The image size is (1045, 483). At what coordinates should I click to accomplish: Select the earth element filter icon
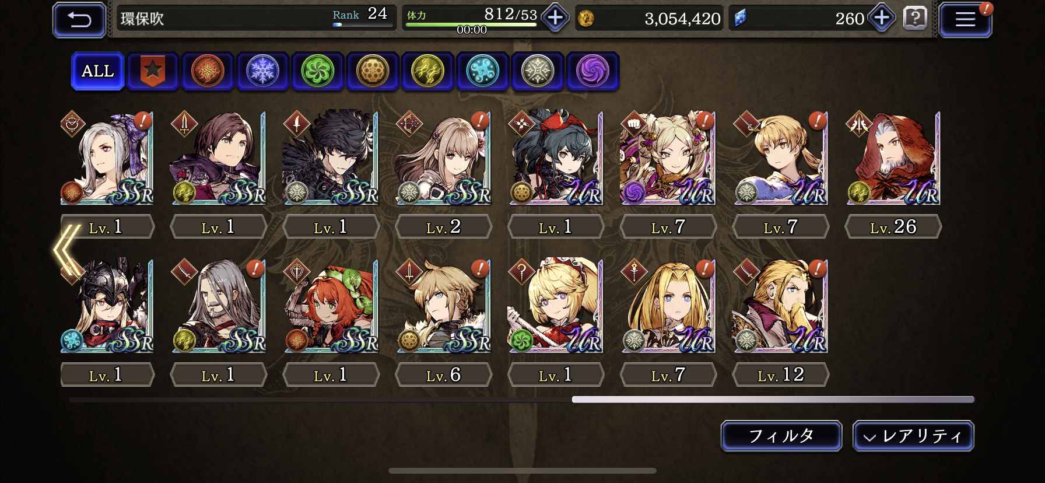tap(373, 71)
